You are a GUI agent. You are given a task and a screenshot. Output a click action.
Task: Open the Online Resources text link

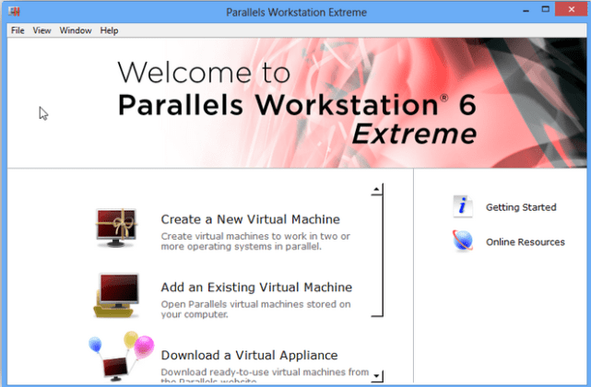[x=525, y=242]
